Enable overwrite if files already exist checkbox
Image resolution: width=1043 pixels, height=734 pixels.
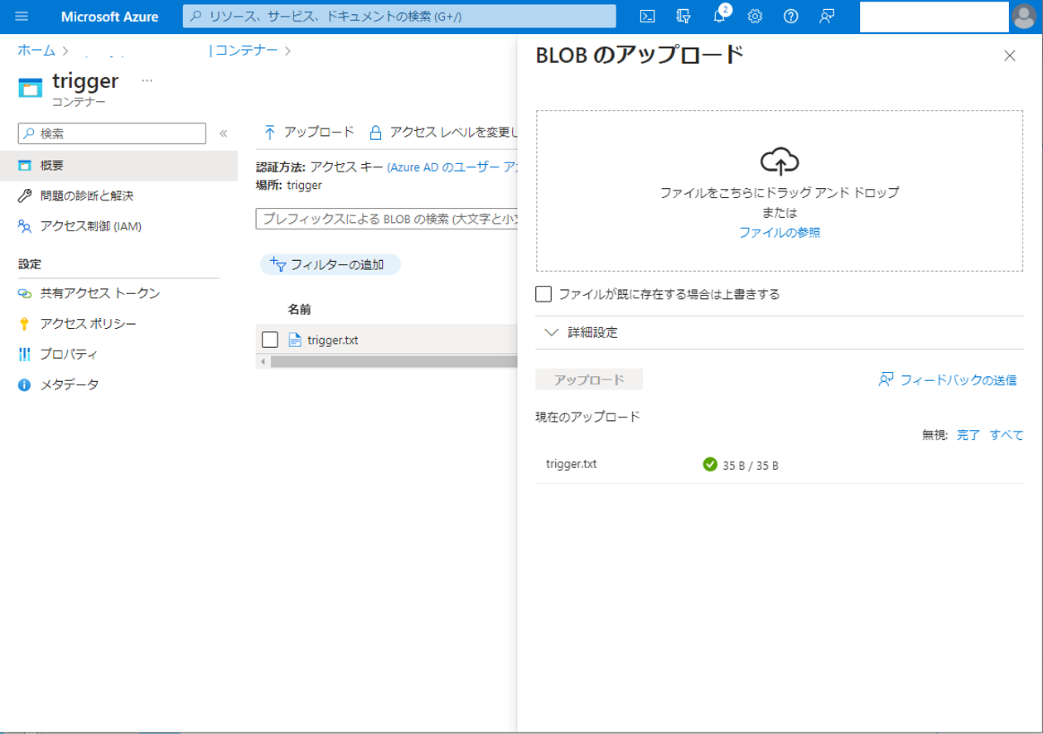point(543,293)
